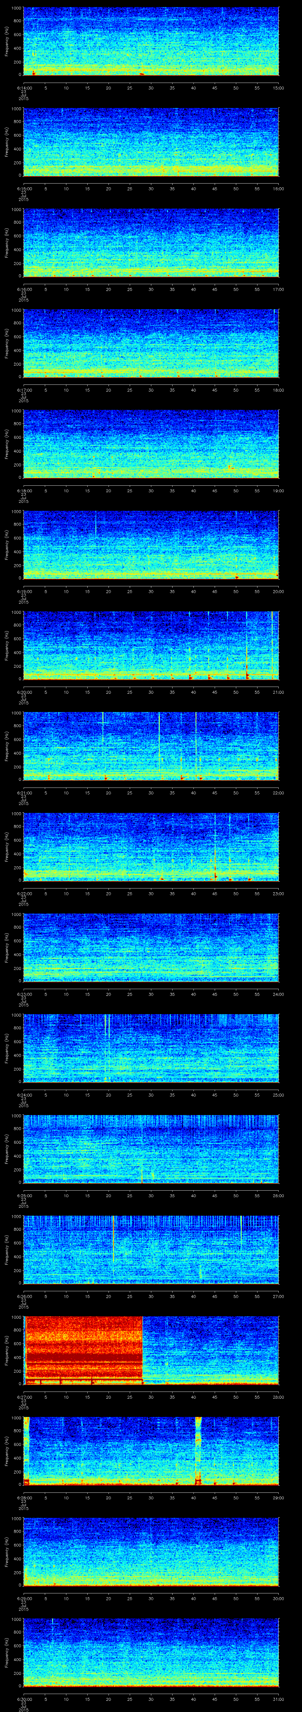Image resolution: width=302 pixels, height=1712 pixels.
Task: Click the '20' seconds tick on the 6:24 axis
Action: pyautogui.click(x=108, y=1095)
